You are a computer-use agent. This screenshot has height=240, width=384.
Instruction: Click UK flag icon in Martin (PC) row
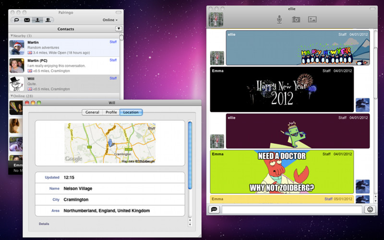(x=30, y=71)
